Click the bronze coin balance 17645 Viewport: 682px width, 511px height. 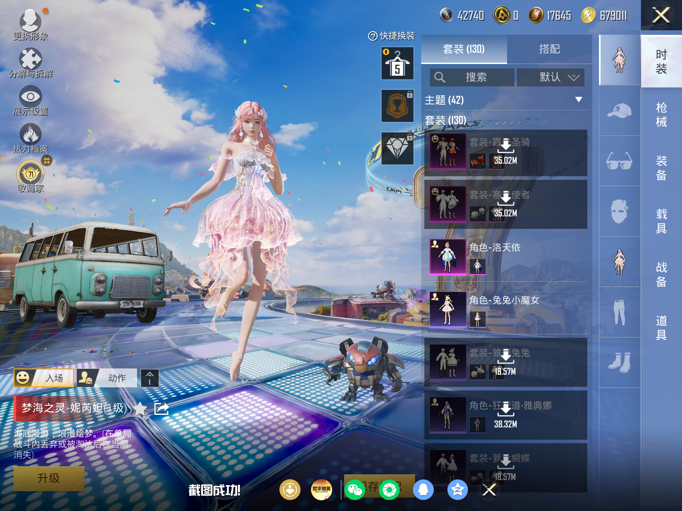[x=550, y=15]
